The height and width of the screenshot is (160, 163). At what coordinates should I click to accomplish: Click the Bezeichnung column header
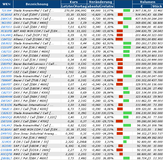(37, 4)
